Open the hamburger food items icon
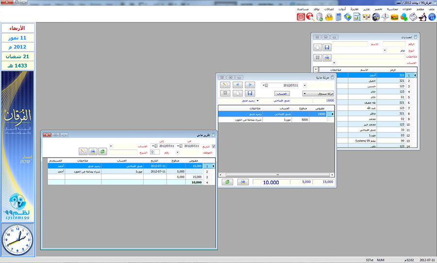This screenshot has height=263, width=437. (x=394, y=17)
